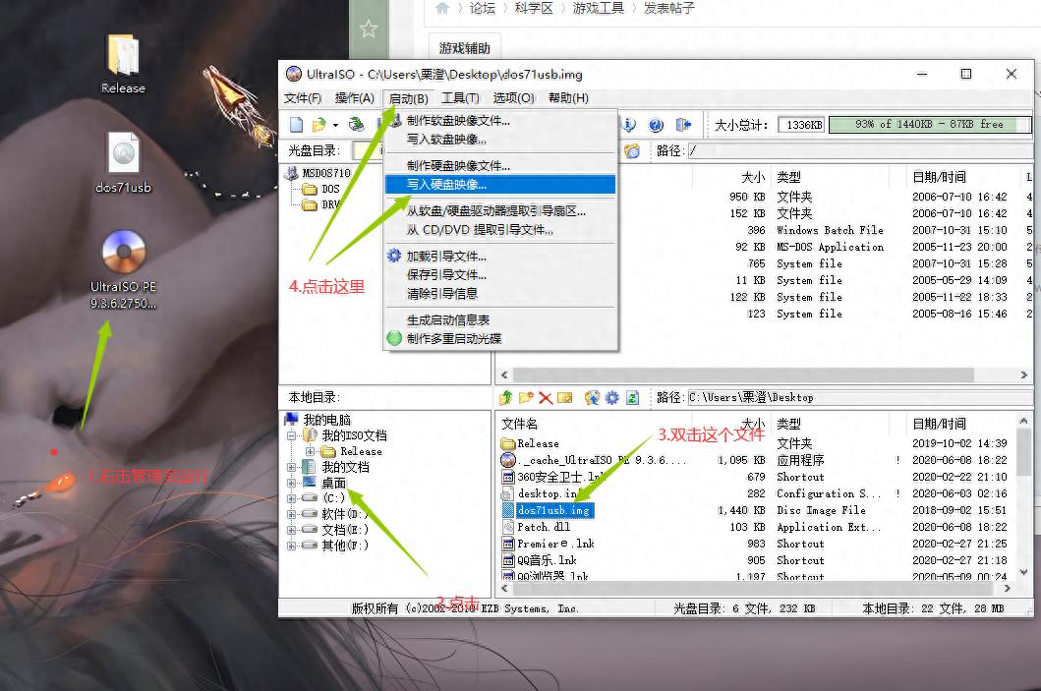1041x691 pixels.
Task: Collapse the 我的ISO文档 tree node
Action: [291, 436]
